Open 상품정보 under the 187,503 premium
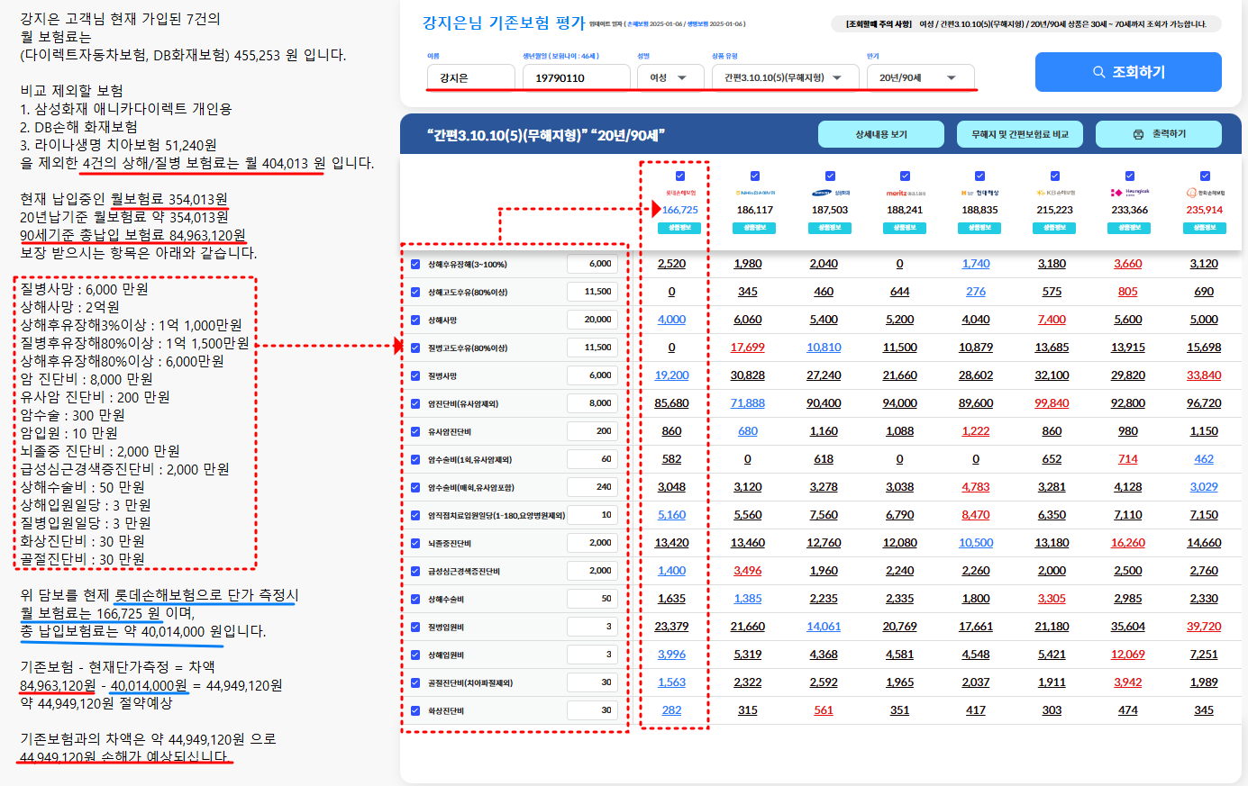 830,228
